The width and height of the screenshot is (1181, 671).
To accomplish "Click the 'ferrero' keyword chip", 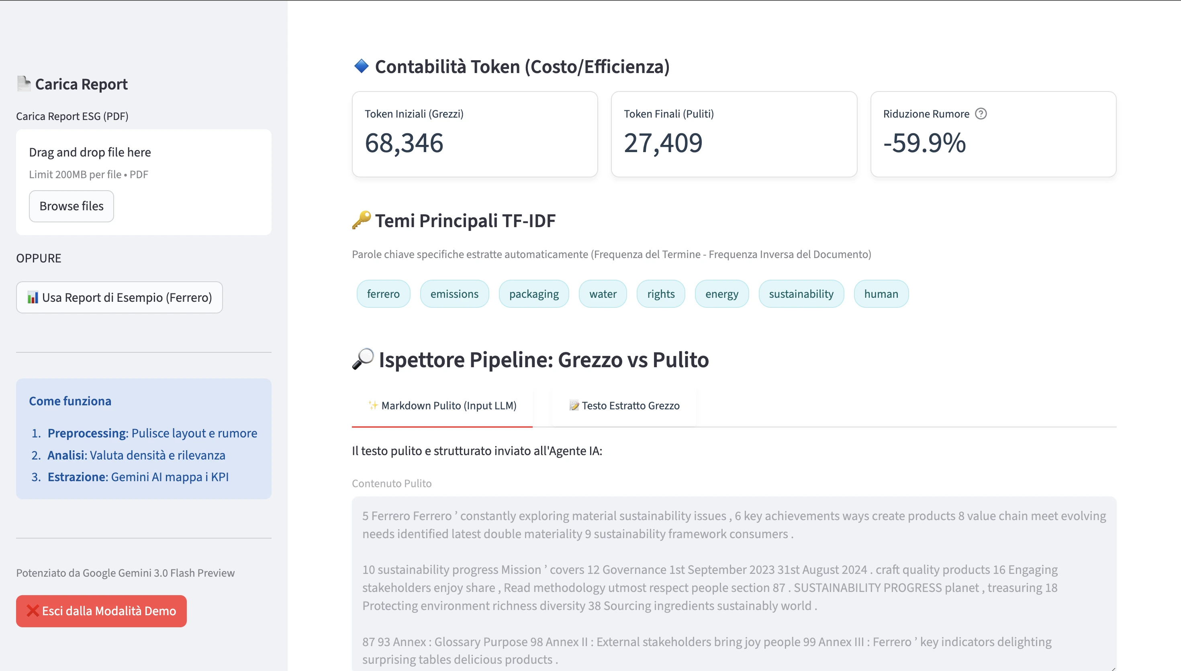I will pos(383,294).
